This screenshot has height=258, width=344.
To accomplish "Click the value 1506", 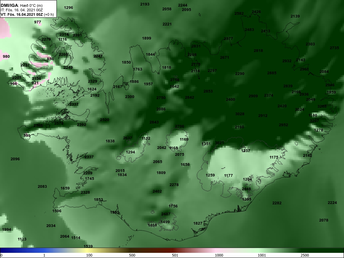I will (x=57, y=211).
